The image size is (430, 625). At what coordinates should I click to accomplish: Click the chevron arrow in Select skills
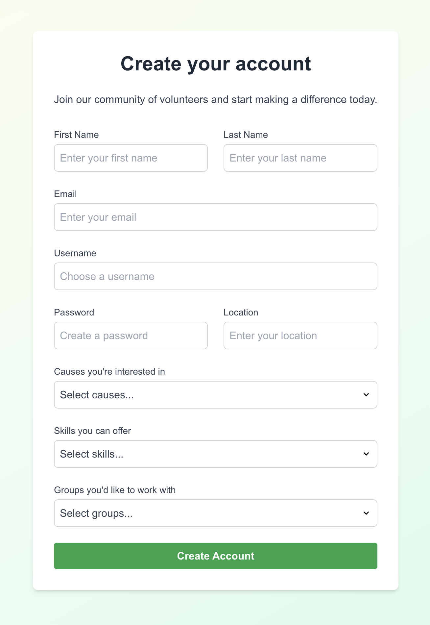point(366,454)
